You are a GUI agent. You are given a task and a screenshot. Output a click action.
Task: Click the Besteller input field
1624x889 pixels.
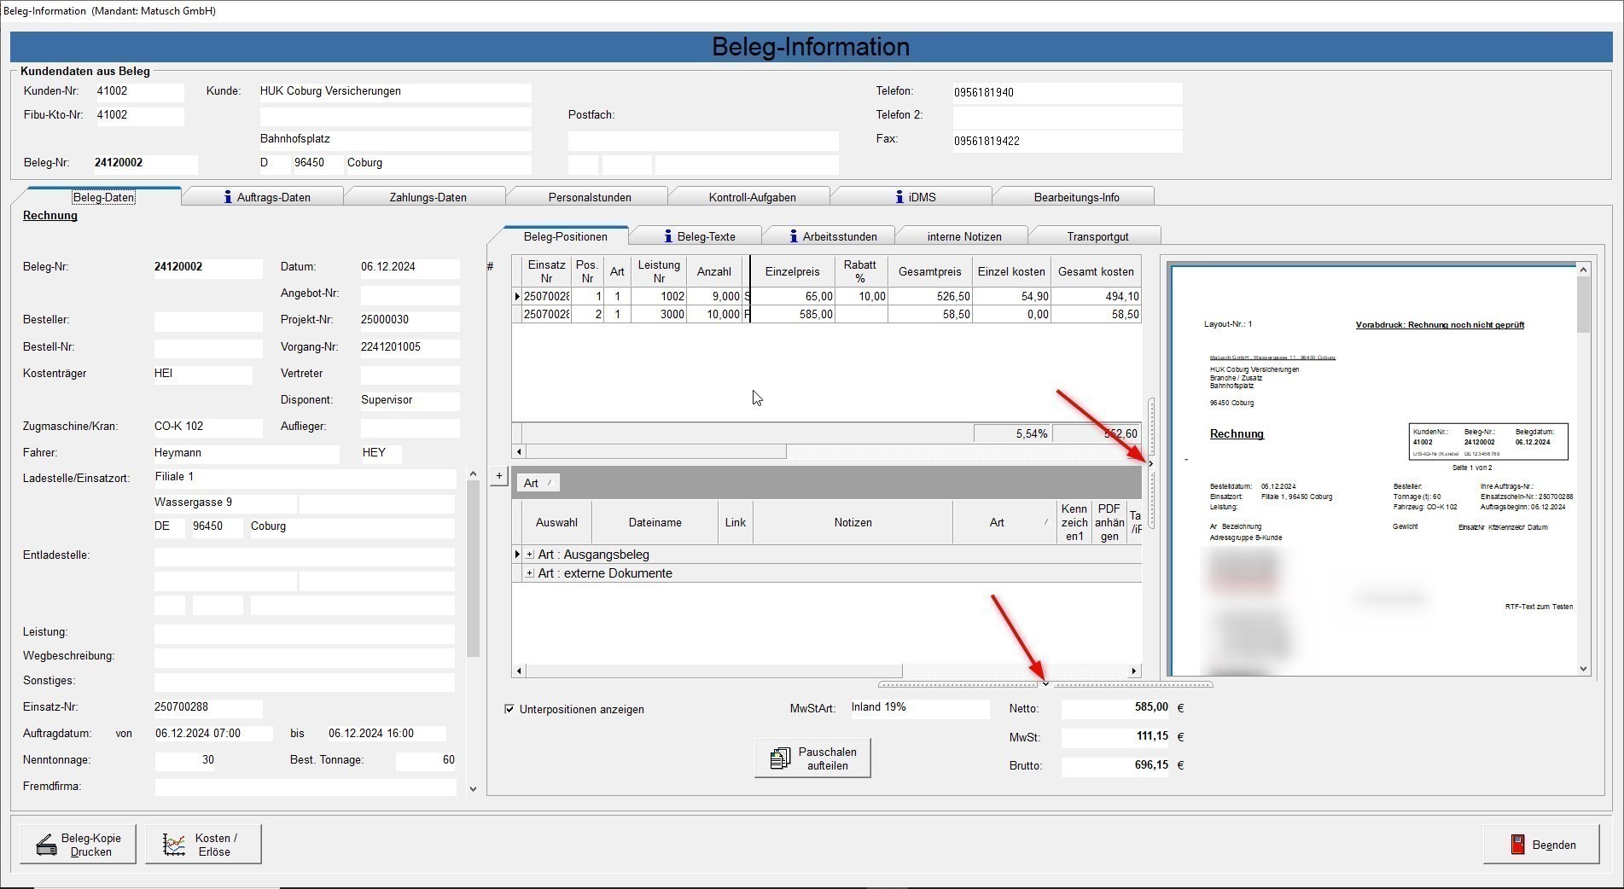point(208,321)
